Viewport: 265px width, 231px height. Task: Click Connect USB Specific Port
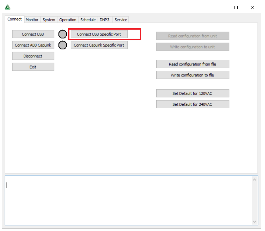point(99,34)
